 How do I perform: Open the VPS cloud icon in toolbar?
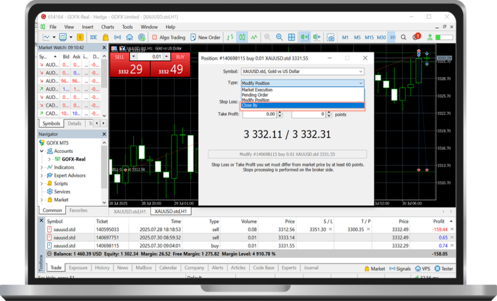point(129,38)
